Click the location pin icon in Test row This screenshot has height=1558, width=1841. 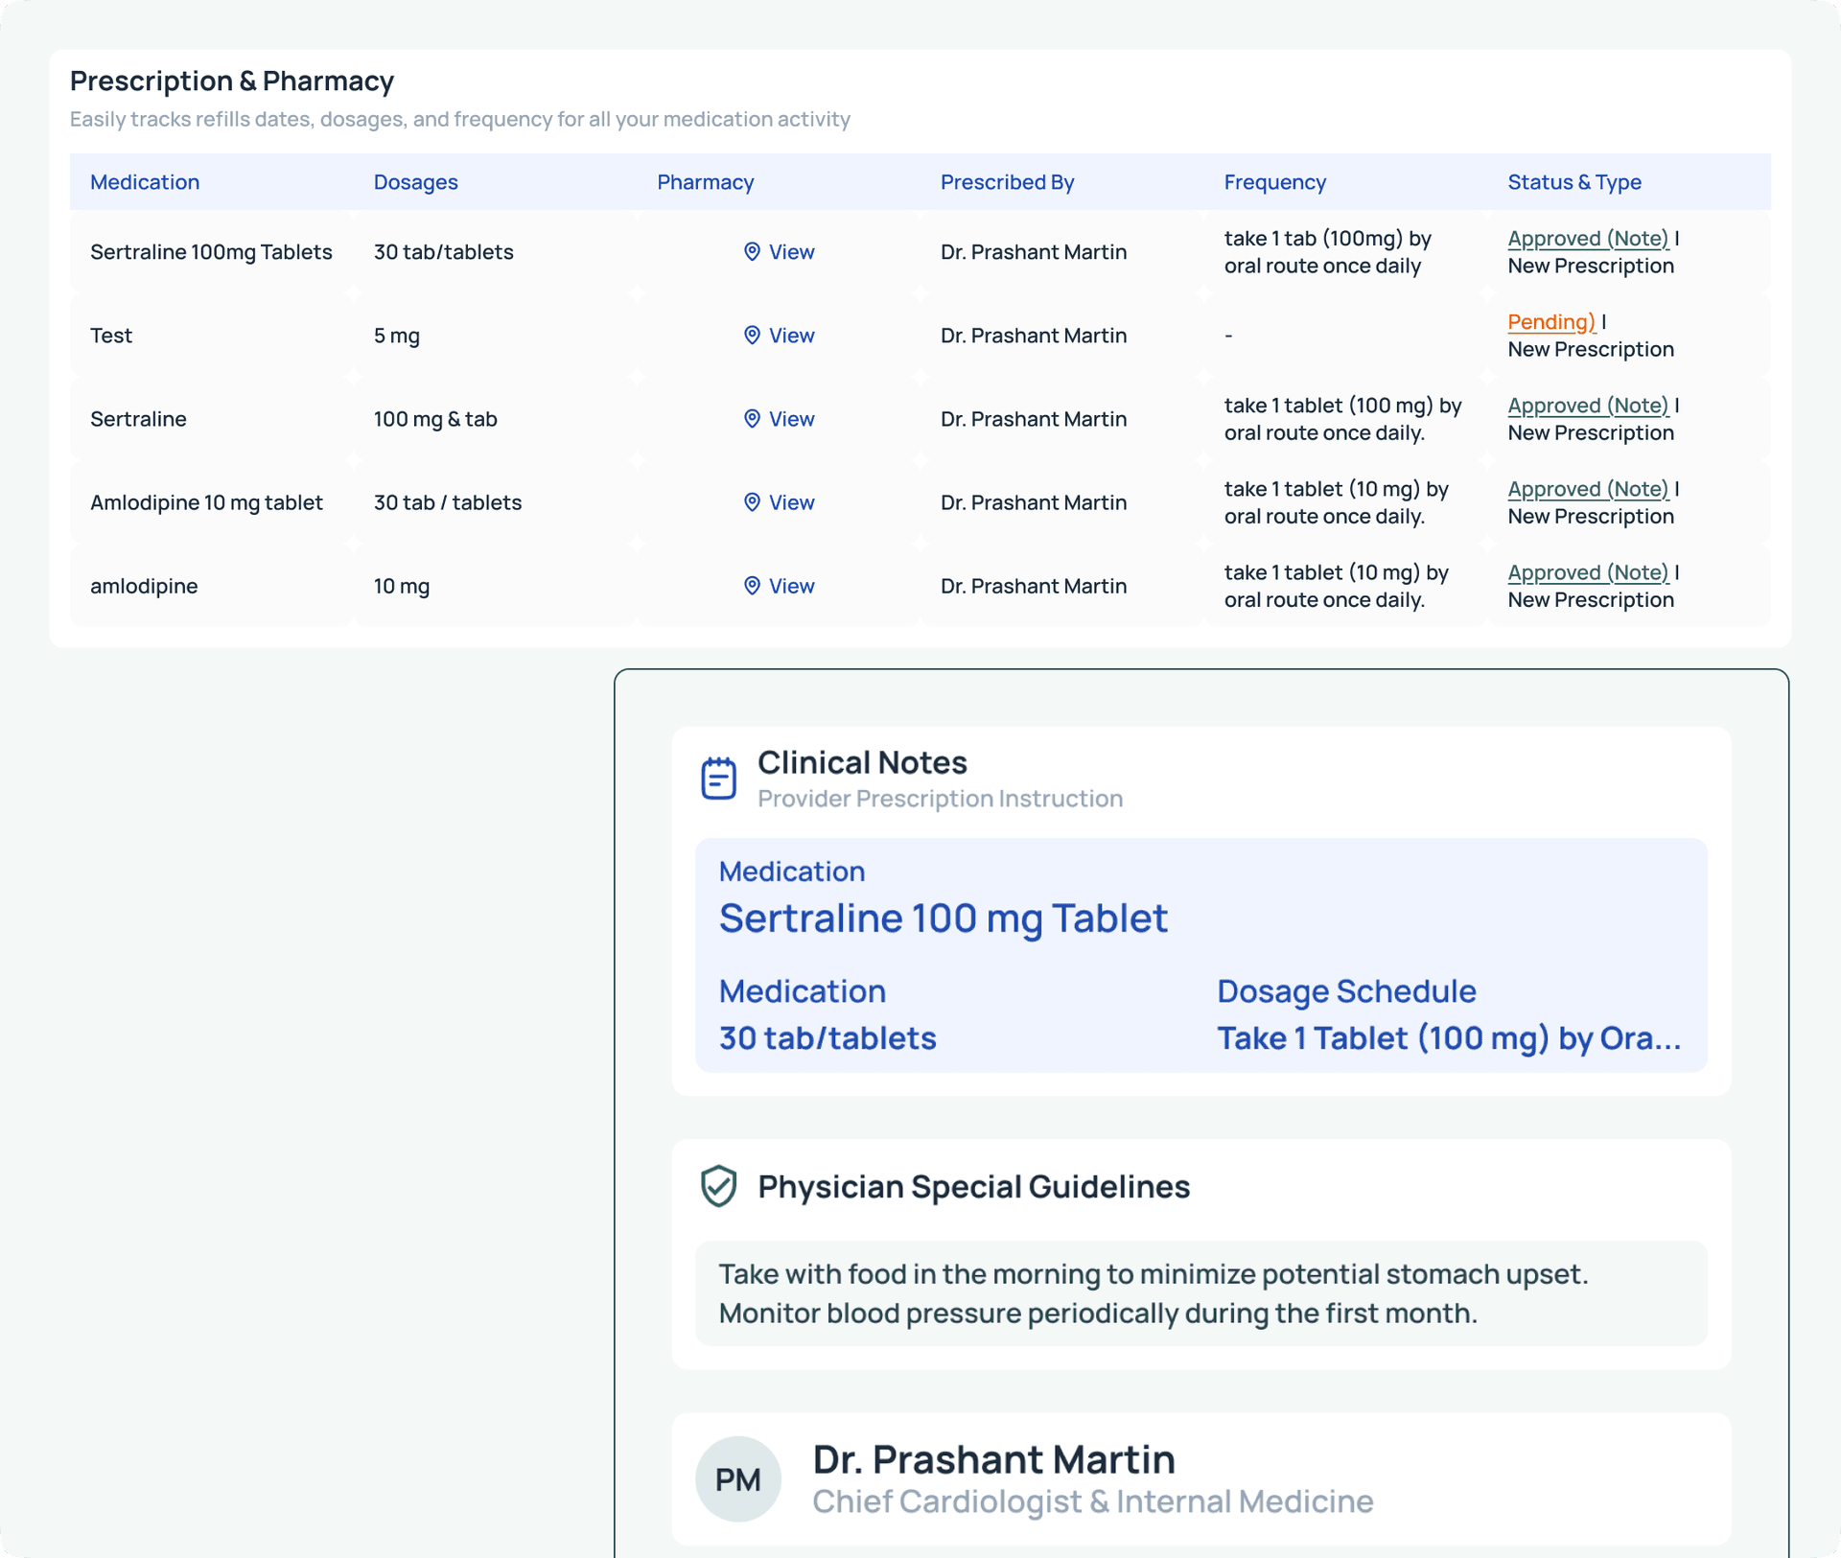click(x=752, y=335)
